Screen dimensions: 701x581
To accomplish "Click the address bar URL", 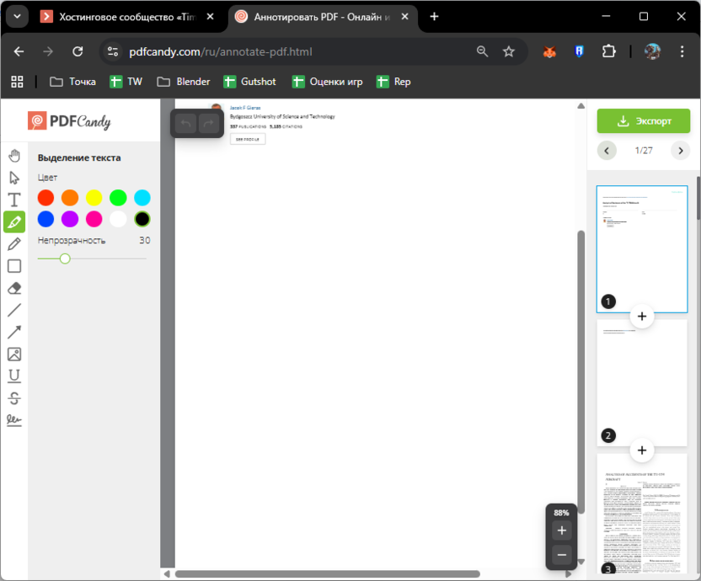I will point(221,52).
